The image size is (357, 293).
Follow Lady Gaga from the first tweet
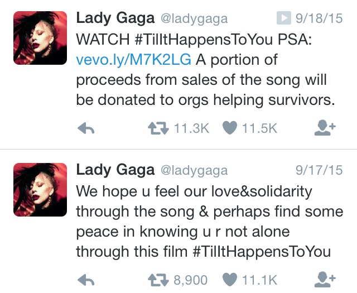pyautogui.click(x=325, y=128)
